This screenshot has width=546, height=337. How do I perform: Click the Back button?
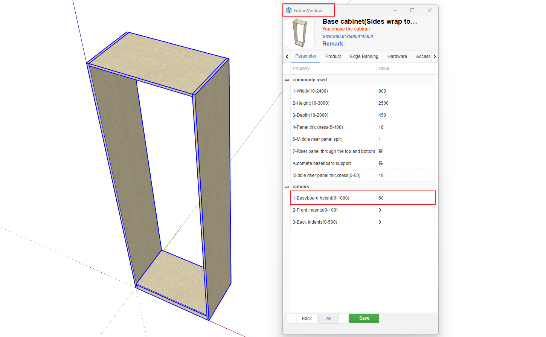(x=307, y=319)
